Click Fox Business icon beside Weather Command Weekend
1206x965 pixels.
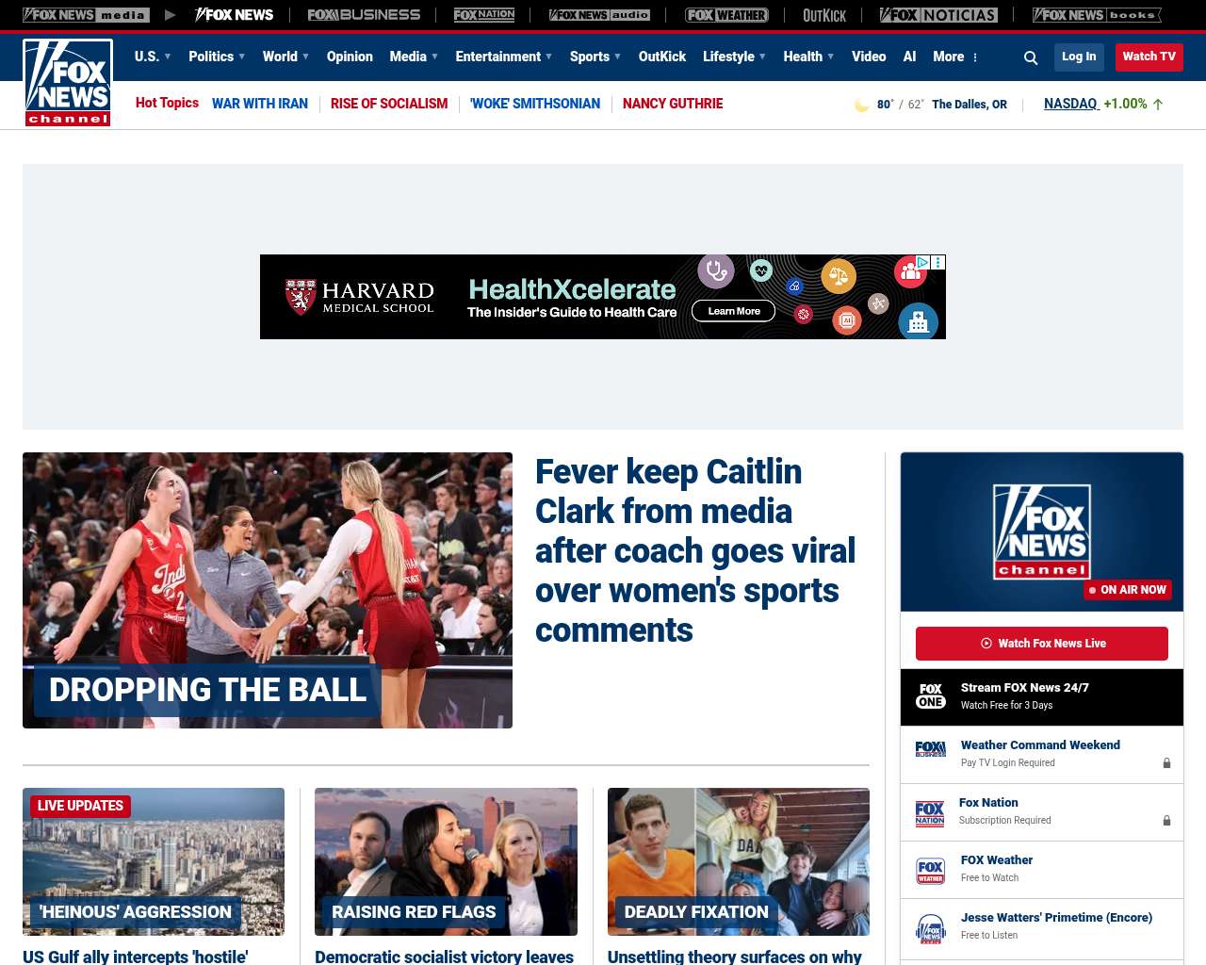[x=931, y=749]
